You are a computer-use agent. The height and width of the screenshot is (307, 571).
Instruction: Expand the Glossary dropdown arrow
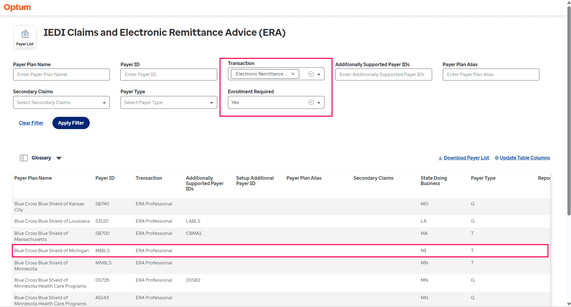pos(59,158)
